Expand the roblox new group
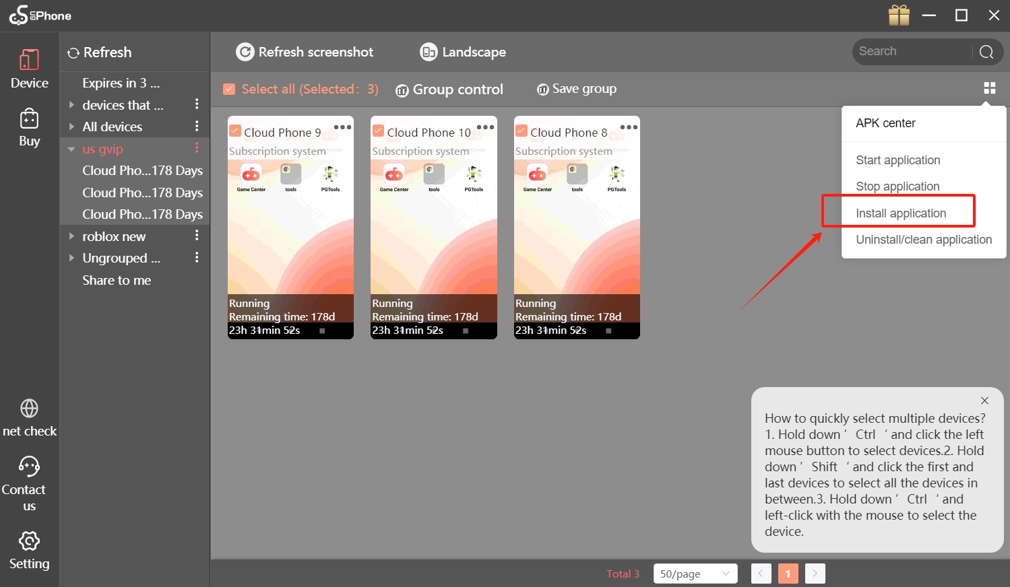Image resolution: width=1010 pixels, height=587 pixels. (x=71, y=236)
